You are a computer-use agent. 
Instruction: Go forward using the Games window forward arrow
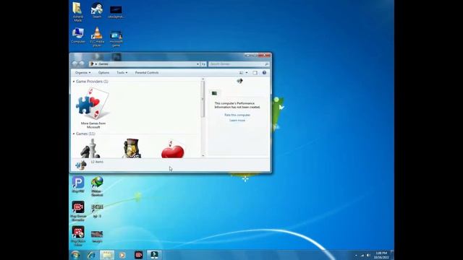(x=82, y=64)
